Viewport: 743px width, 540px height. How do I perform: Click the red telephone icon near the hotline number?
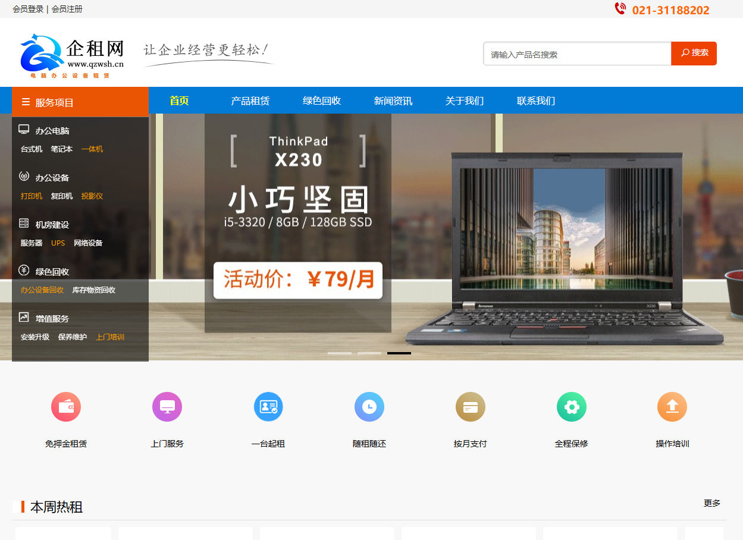(619, 9)
